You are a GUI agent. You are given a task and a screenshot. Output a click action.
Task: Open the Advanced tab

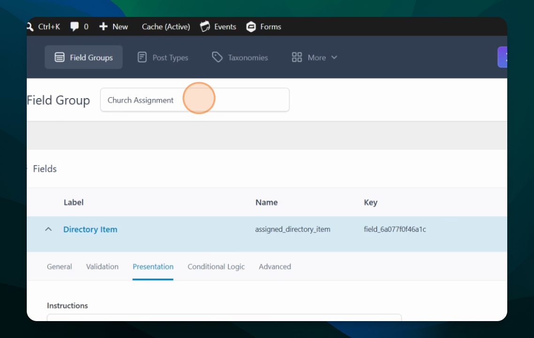click(275, 267)
